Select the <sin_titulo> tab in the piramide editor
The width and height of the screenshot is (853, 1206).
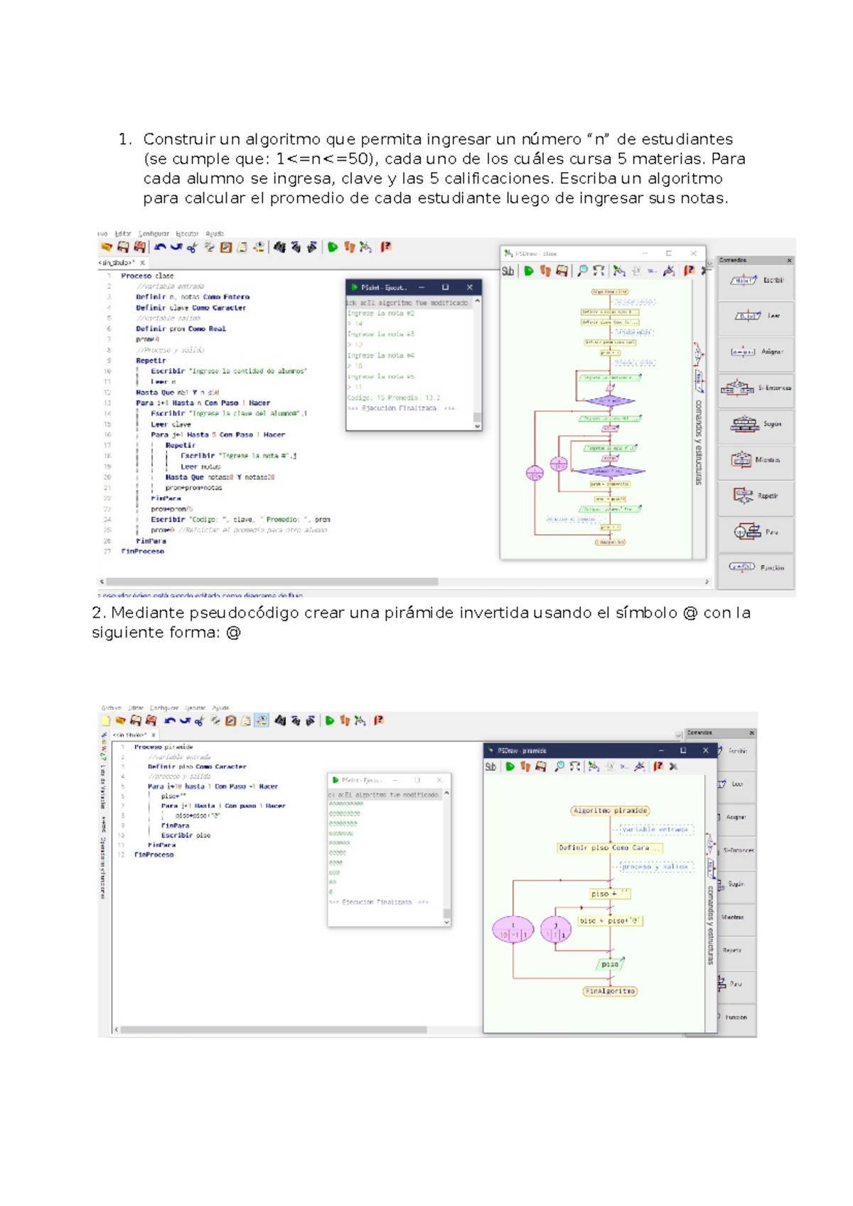[x=129, y=735]
